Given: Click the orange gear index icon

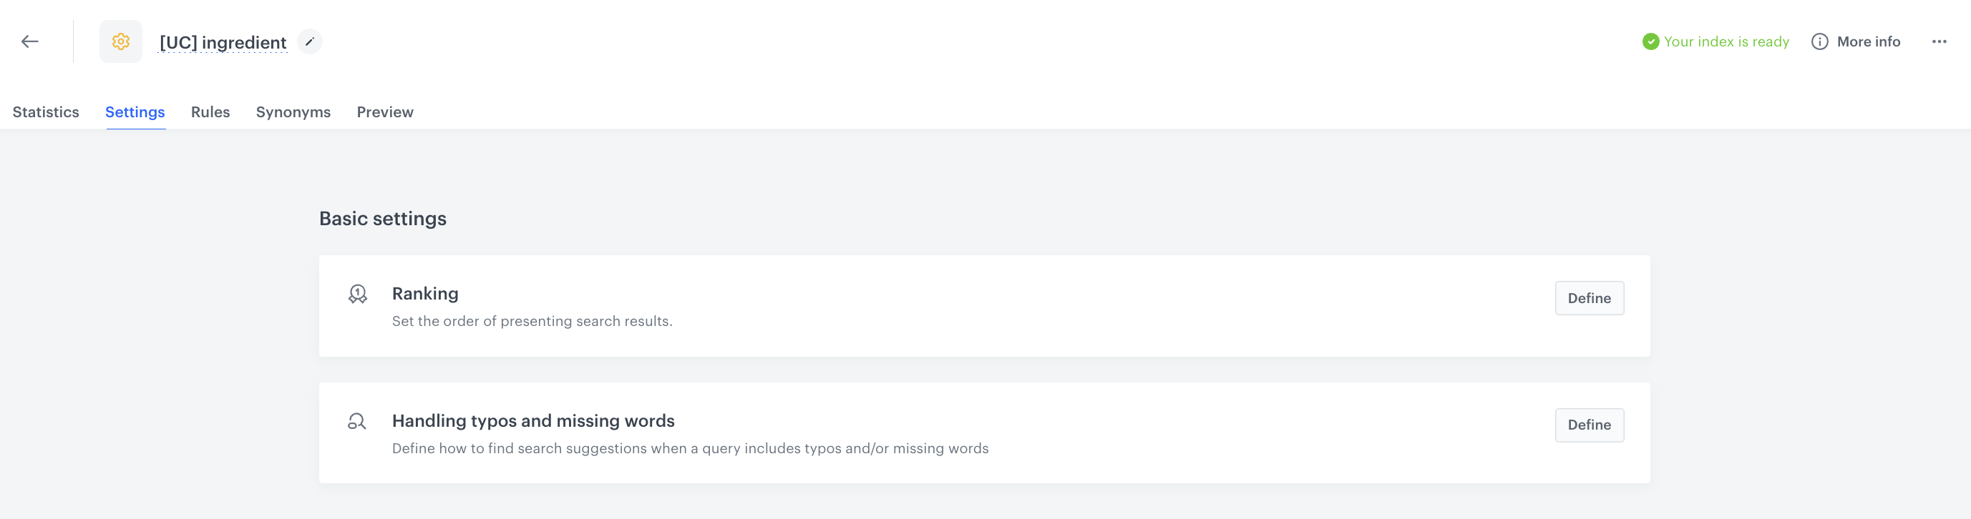Looking at the screenshot, I should point(121,42).
